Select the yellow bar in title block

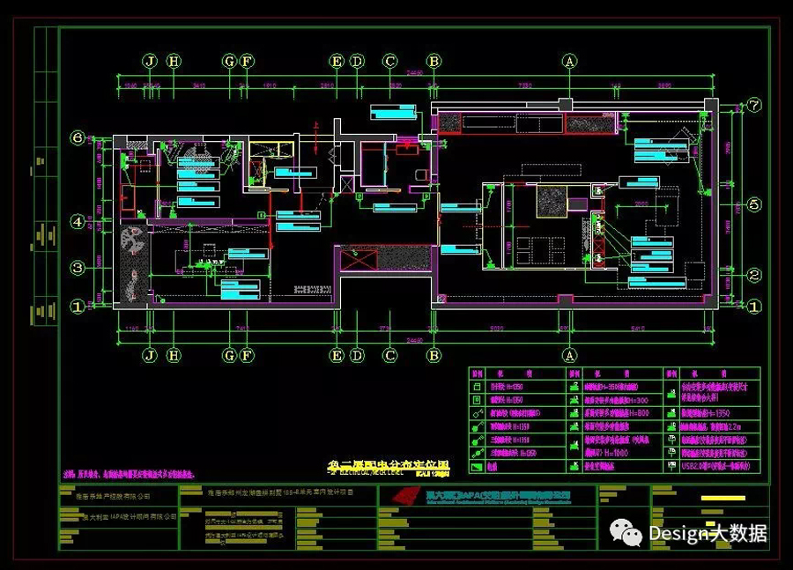pos(713,498)
